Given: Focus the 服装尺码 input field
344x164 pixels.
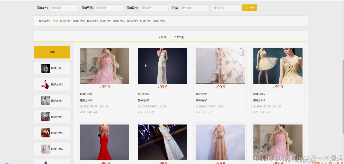Looking at the screenshot, I should [109, 8].
